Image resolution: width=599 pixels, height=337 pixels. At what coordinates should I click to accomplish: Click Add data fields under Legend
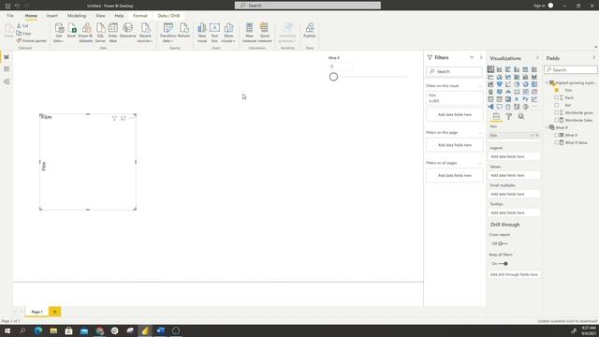pyautogui.click(x=514, y=156)
